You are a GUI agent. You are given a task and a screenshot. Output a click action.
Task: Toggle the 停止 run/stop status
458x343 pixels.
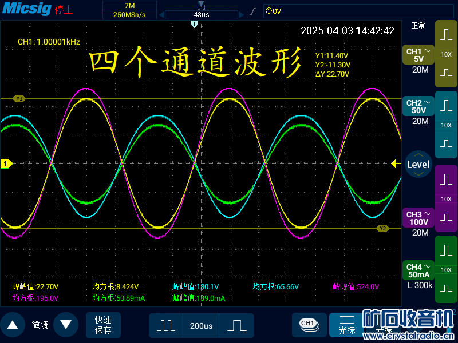tap(64, 10)
